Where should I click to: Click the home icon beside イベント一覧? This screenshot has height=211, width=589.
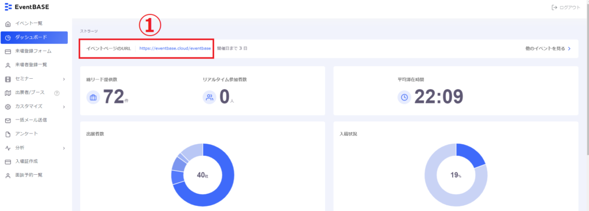pos(7,24)
